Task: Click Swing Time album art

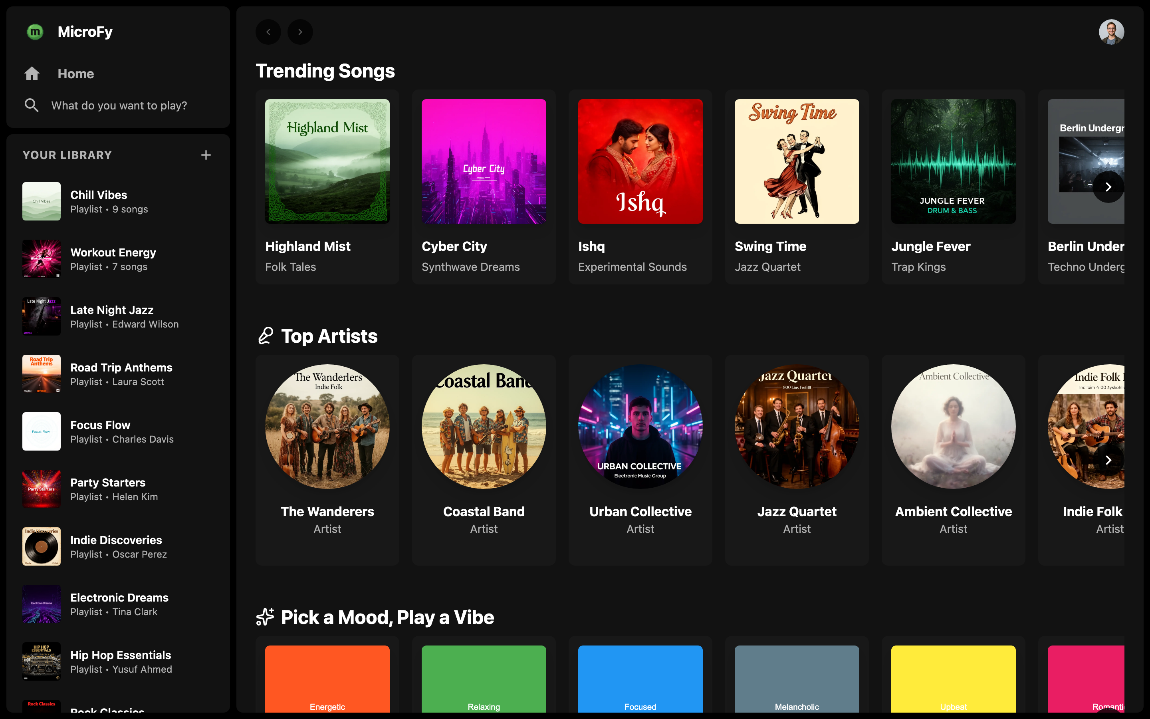Action: point(797,161)
